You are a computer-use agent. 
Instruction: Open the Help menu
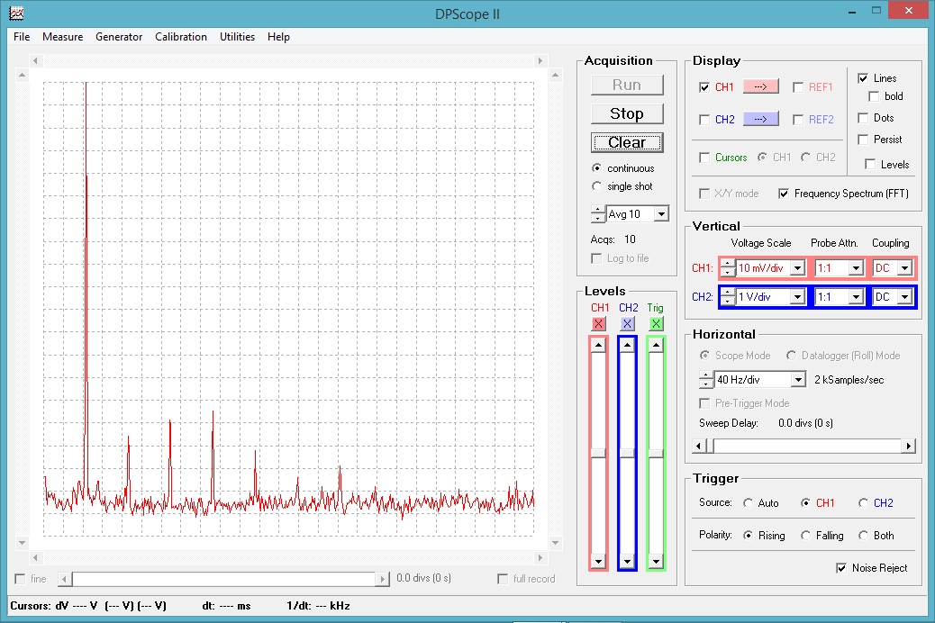click(x=278, y=36)
